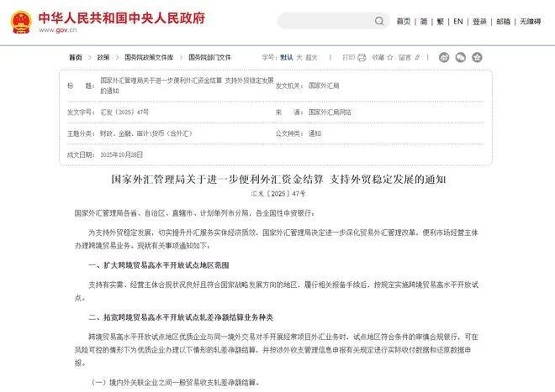Share the page via WeChat icon
Screen dimensions: 555x392
(458, 57)
